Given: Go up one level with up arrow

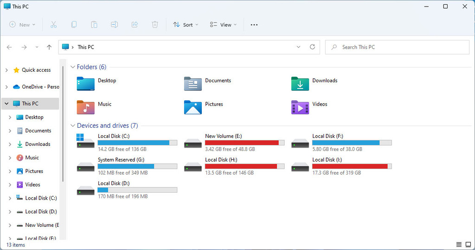Looking at the screenshot, I should coord(49,47).
